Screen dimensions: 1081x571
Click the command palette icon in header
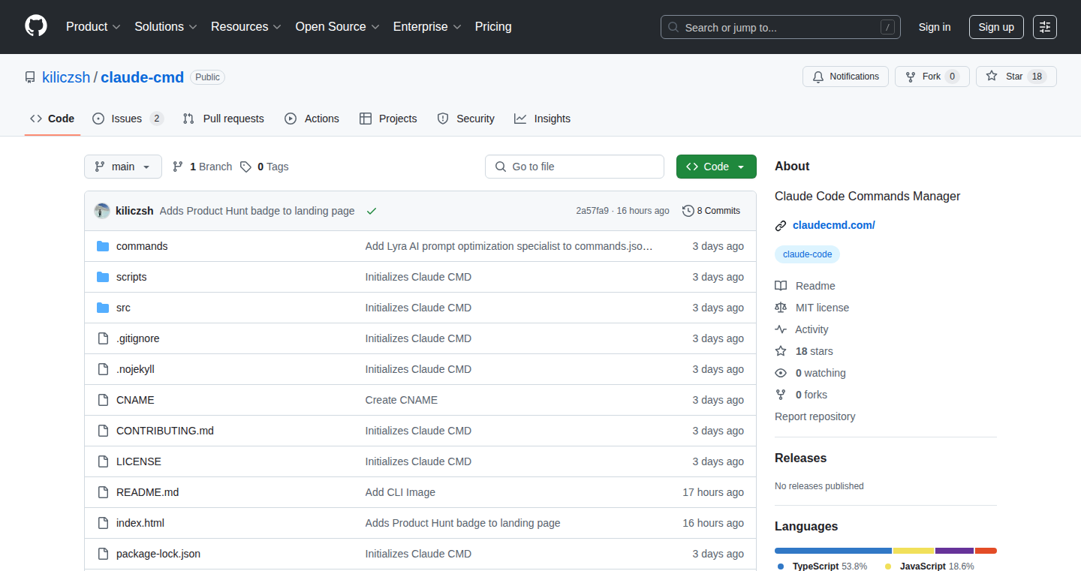[1044, 27]
